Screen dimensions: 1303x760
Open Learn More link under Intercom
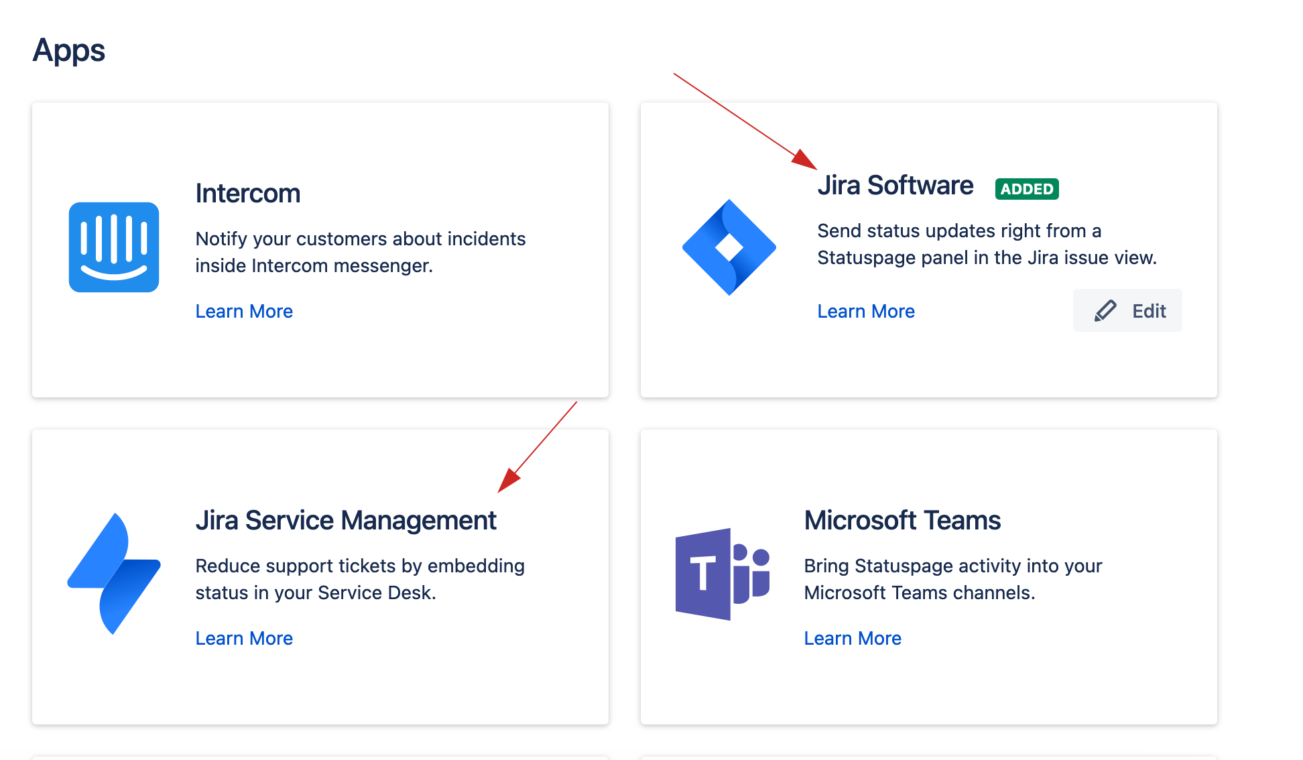click(244, 312)
